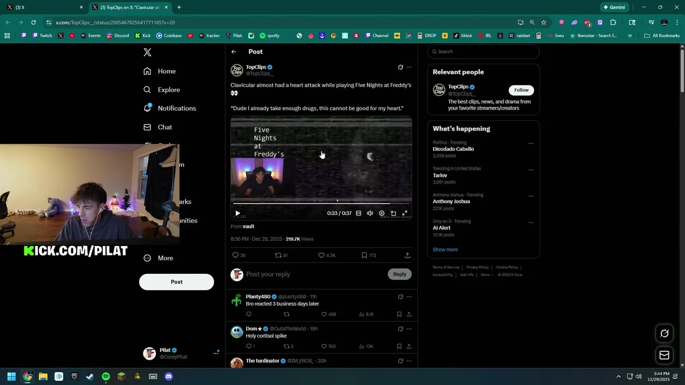The width and height of the screenshot is (685, 385).
Task: Mute the video volume
Action: coord(370,213)
